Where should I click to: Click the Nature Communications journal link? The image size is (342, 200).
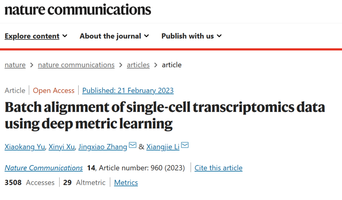click(x=44, y=168)
